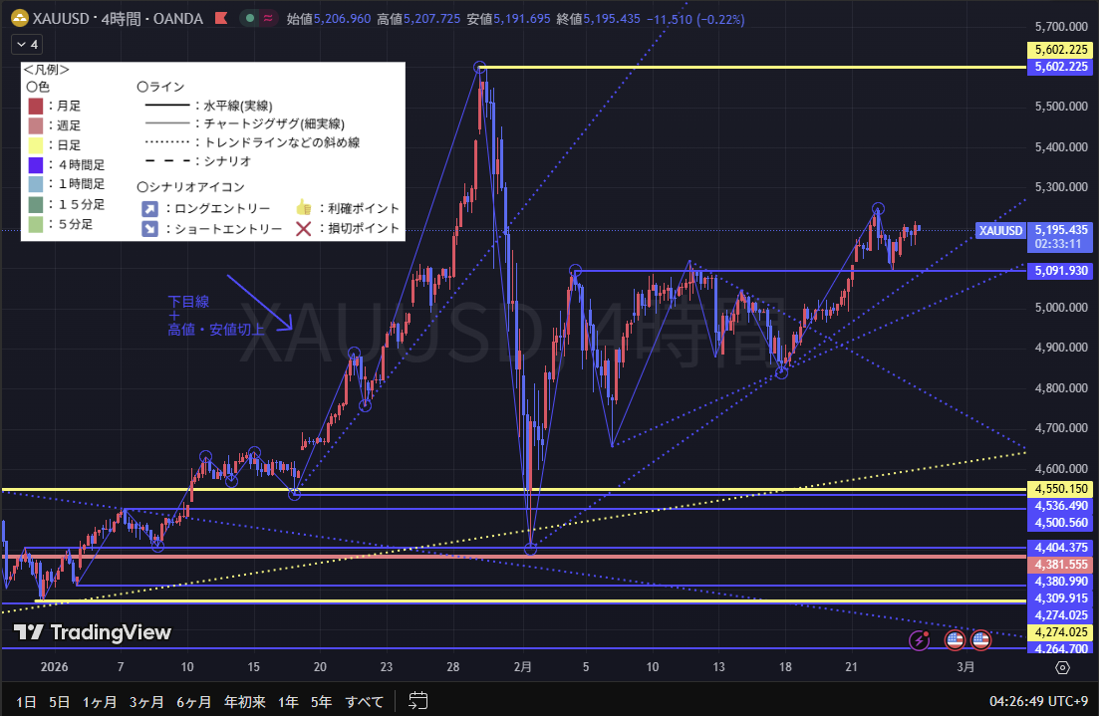Switch range to 年初来
Viewport: 1099px width, 716px height.
(243, 701)
